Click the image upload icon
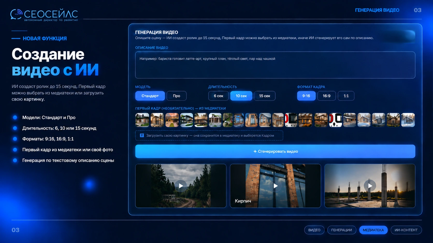This screenshot has width=433, height=243. (142, 135)
